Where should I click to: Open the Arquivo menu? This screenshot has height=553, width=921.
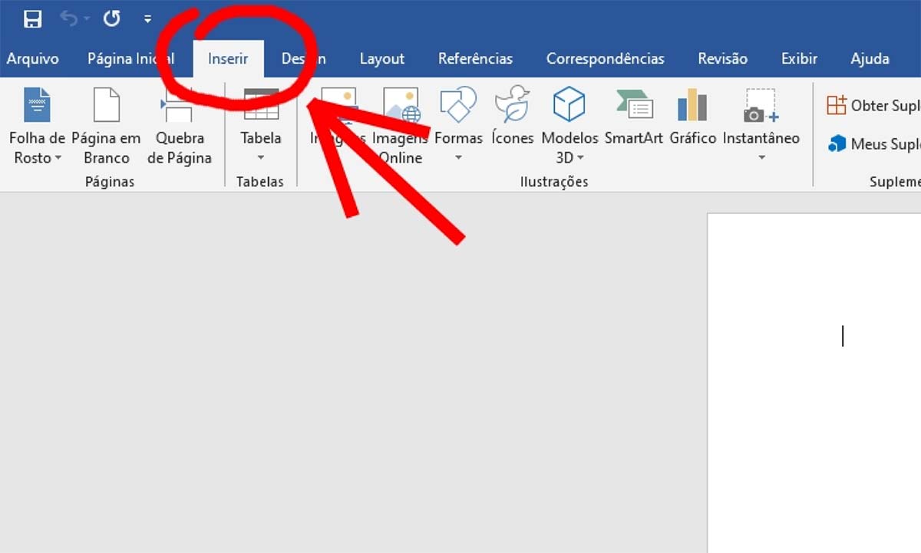[32, 59]
